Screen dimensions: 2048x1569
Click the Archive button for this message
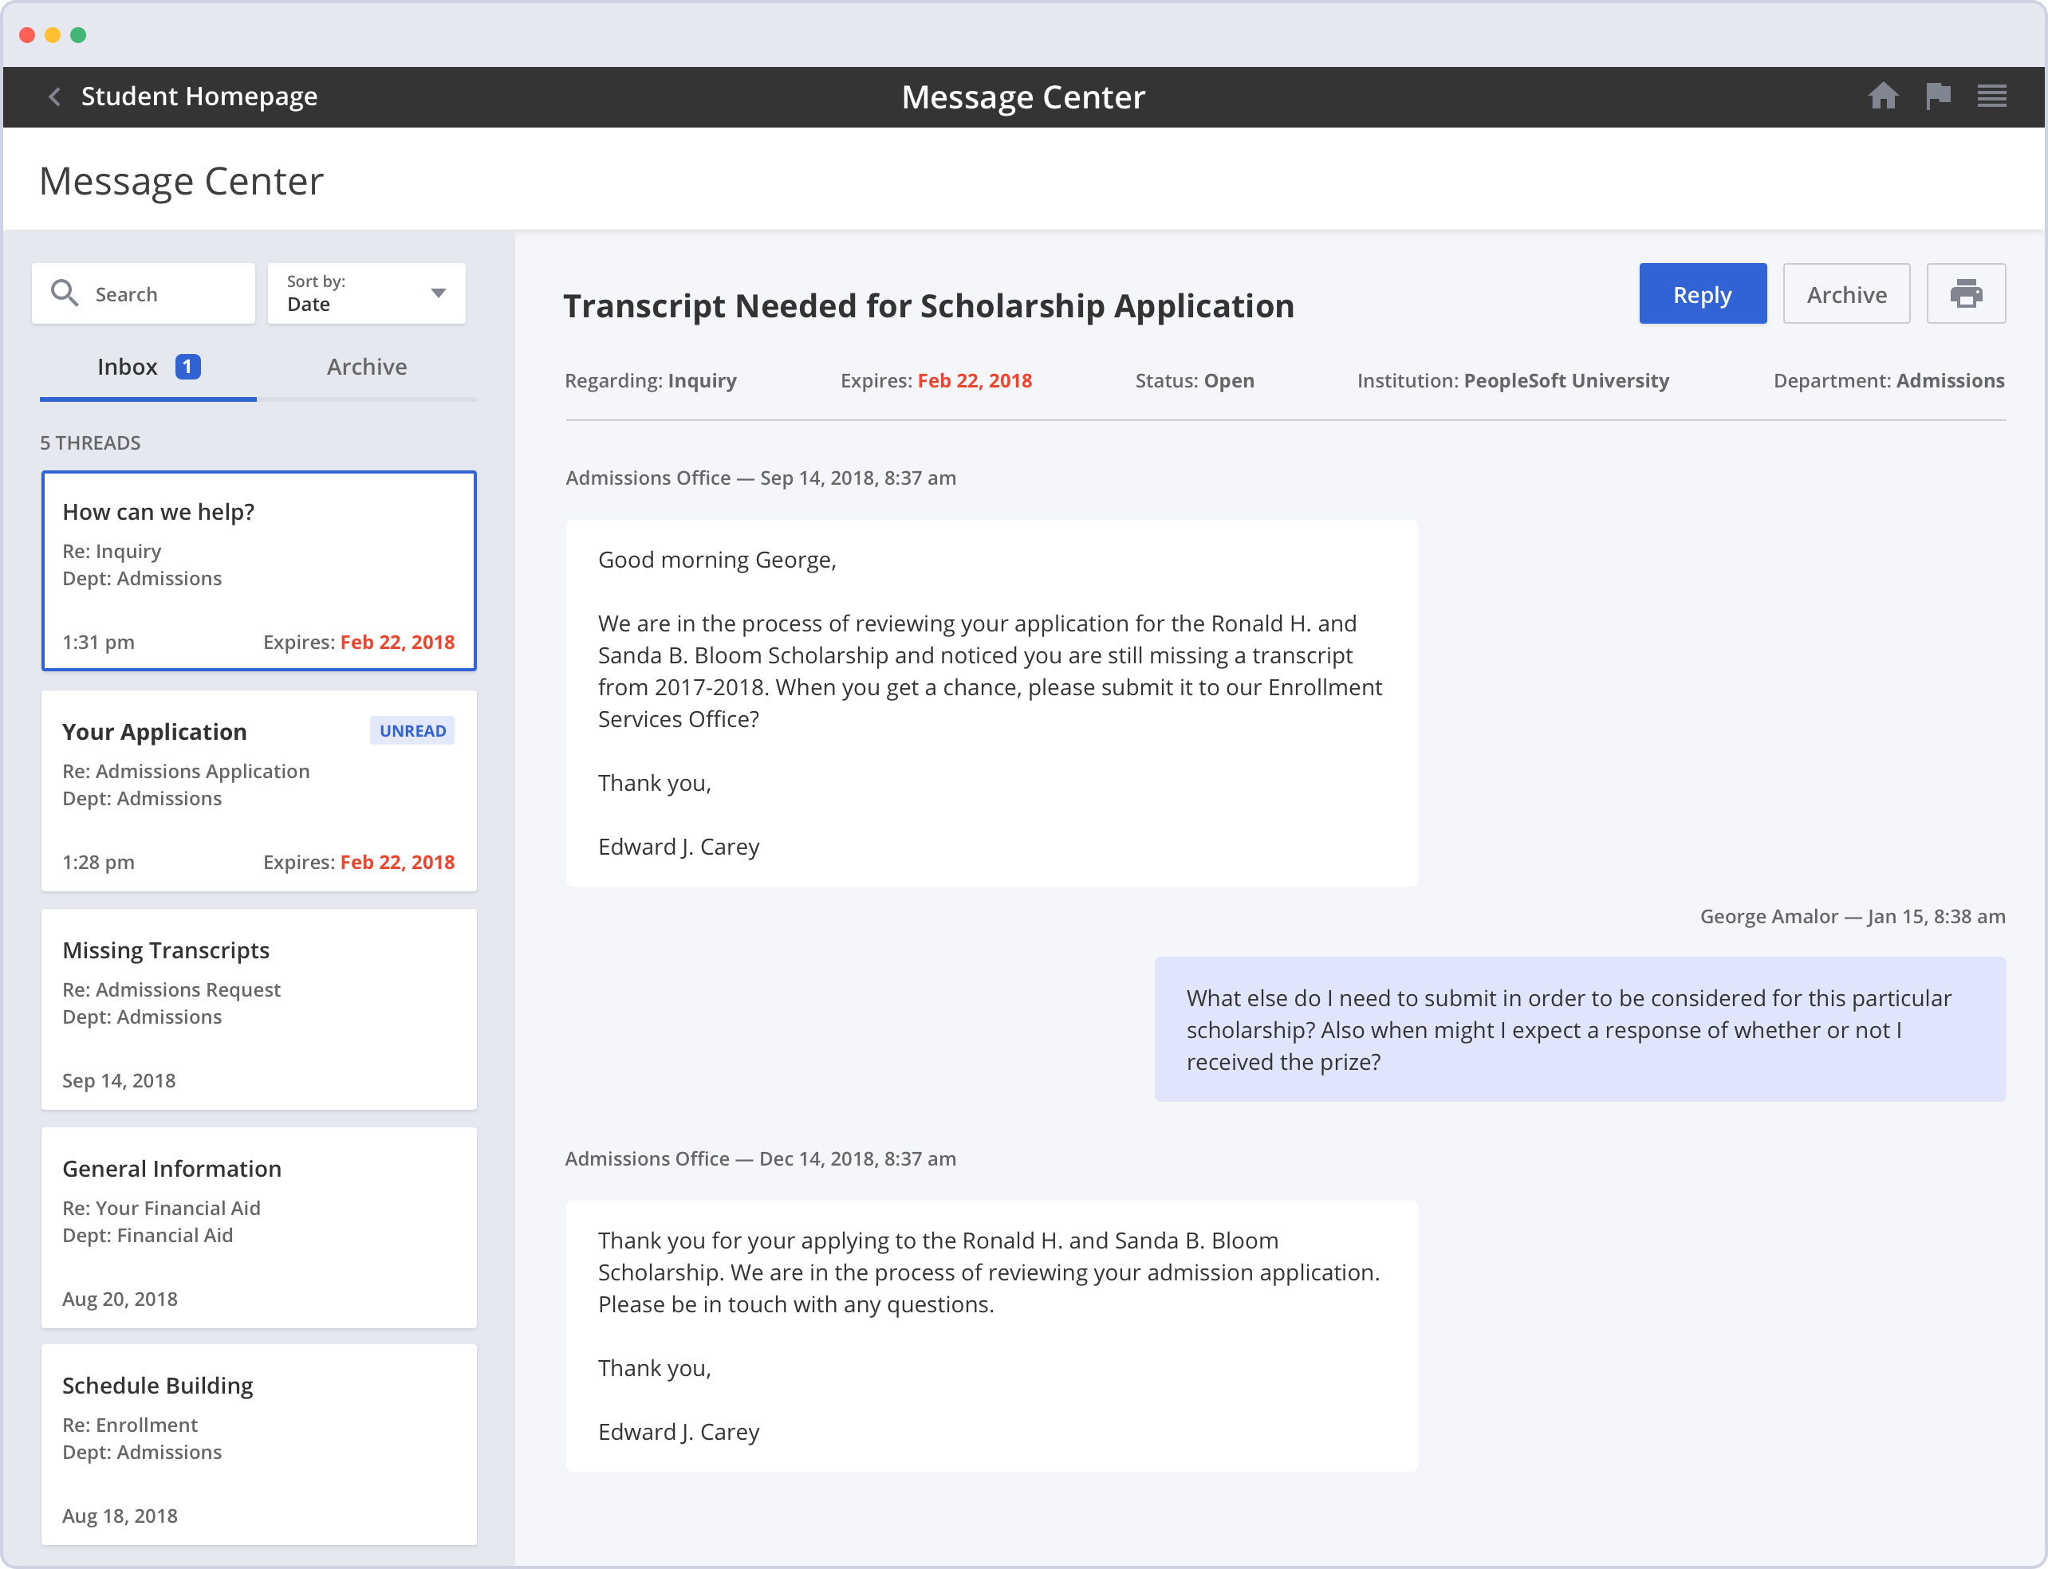[1846, 293]
